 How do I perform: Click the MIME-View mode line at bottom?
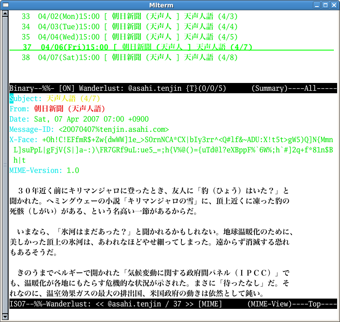(x=173, y=304)
